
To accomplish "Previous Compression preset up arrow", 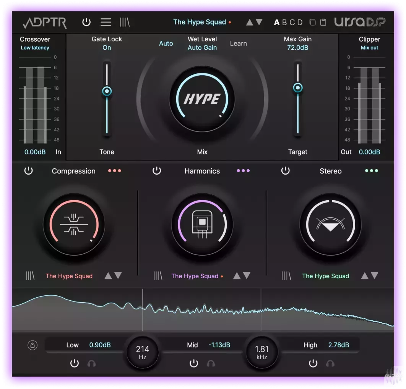I will 108,276.
